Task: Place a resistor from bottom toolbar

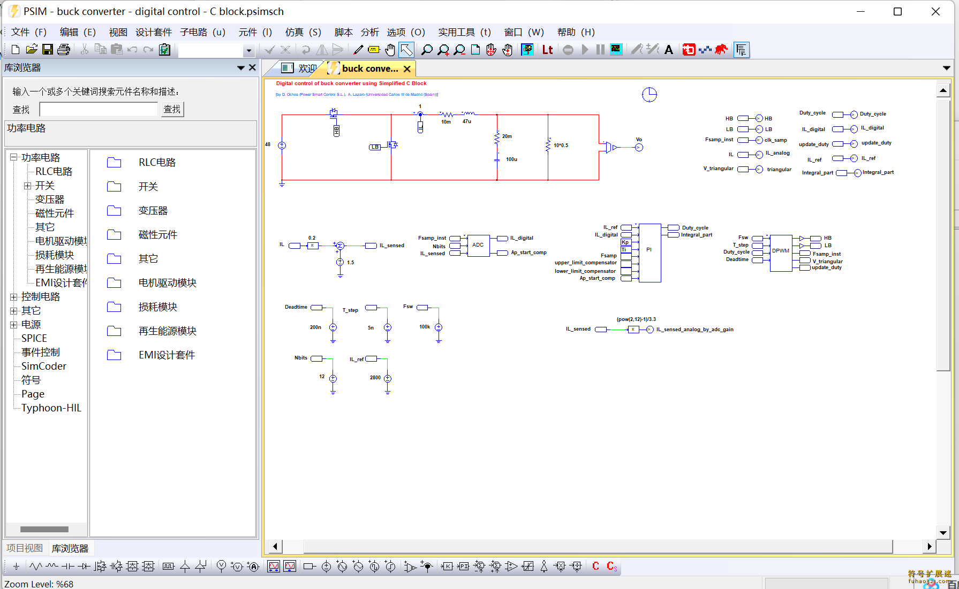Action: point(36,567)
